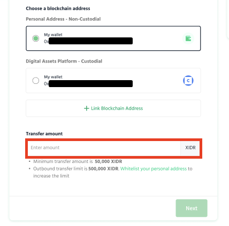Open Link Blockchain Address
The image size is (229, 226).
coord(113,108)
